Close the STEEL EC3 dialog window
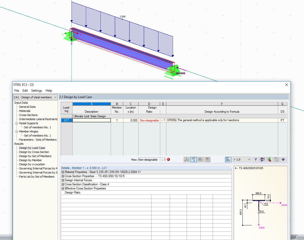The image size is (304, 240). [x=286, y=85]
